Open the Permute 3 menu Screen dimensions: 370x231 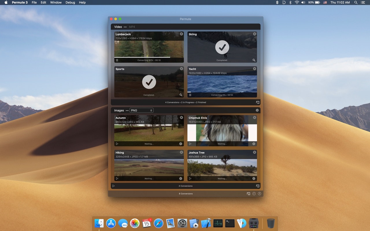point(20,2)
